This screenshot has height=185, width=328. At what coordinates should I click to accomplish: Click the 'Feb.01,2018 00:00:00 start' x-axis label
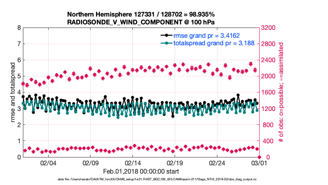point(141,171)
